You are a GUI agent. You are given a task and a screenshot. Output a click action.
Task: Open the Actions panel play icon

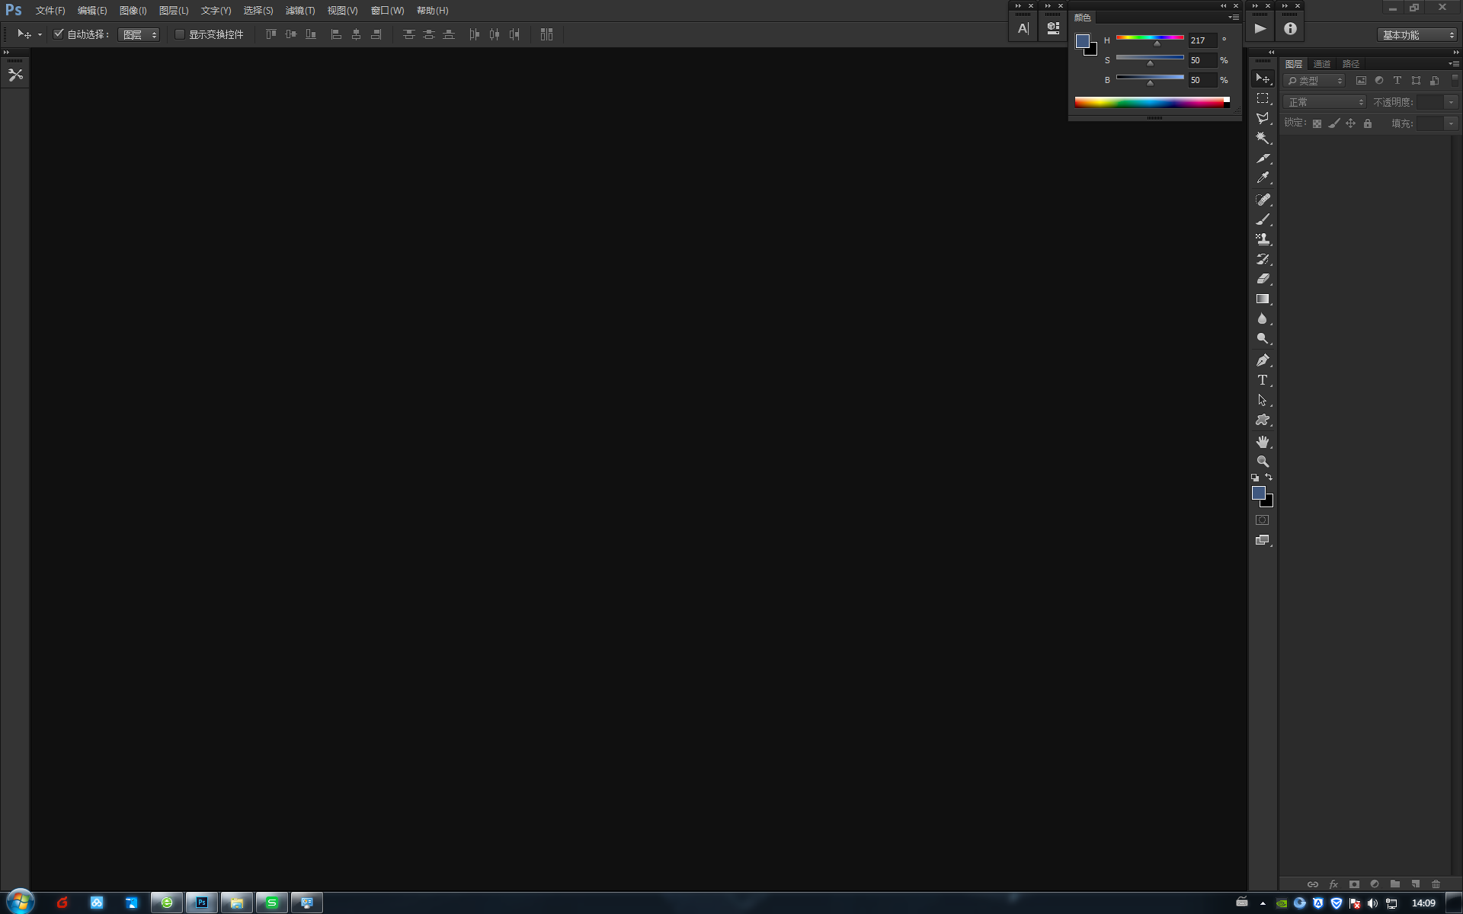(1260, 29)
